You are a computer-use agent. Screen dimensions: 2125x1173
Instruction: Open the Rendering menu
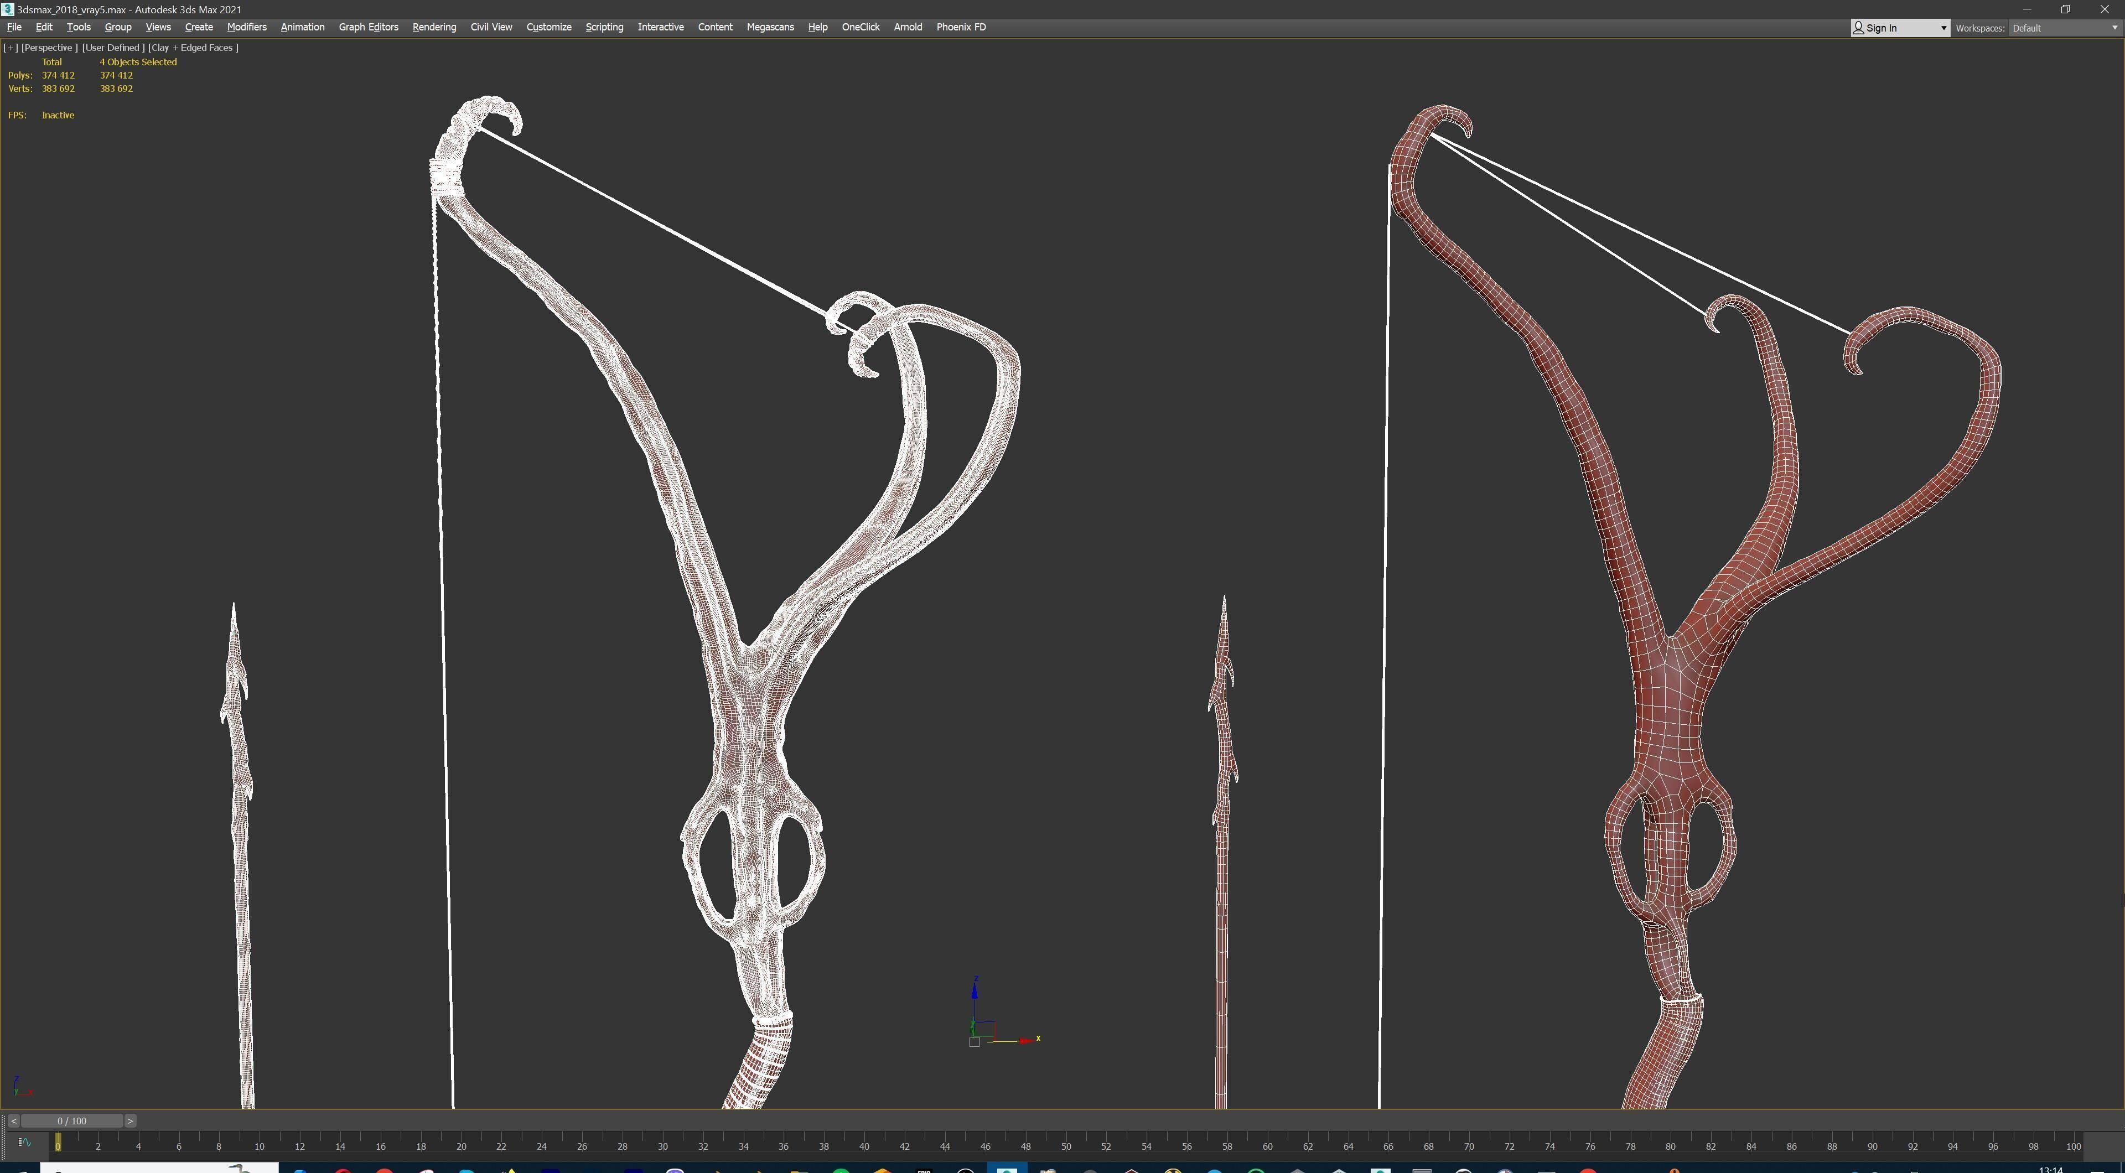(434, 27)
